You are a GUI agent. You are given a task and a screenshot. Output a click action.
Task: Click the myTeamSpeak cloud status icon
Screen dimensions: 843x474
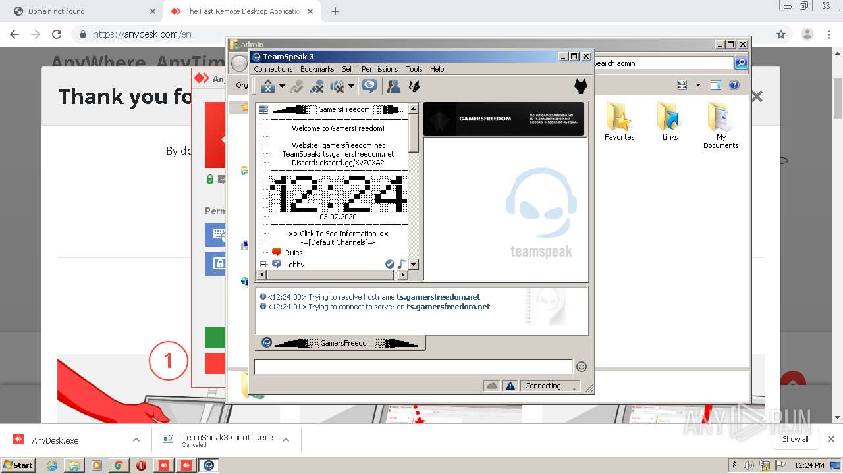[491, 386]
